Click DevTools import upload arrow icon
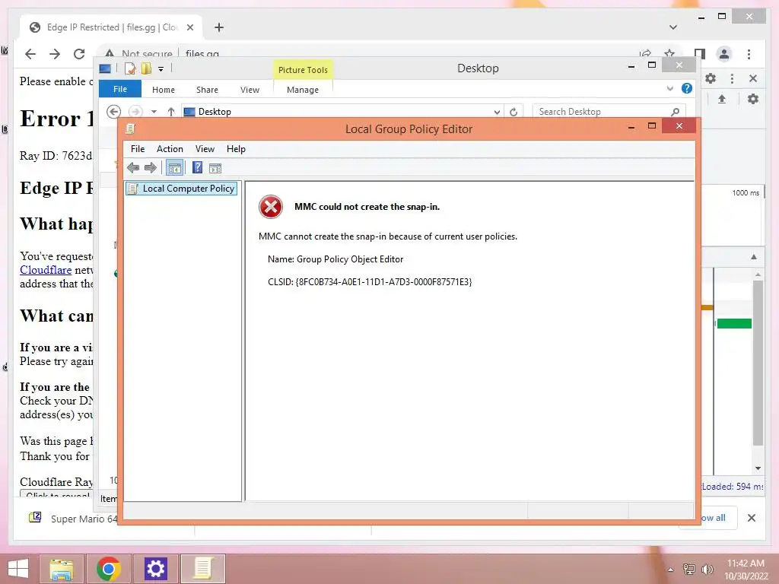 [722, 100]
